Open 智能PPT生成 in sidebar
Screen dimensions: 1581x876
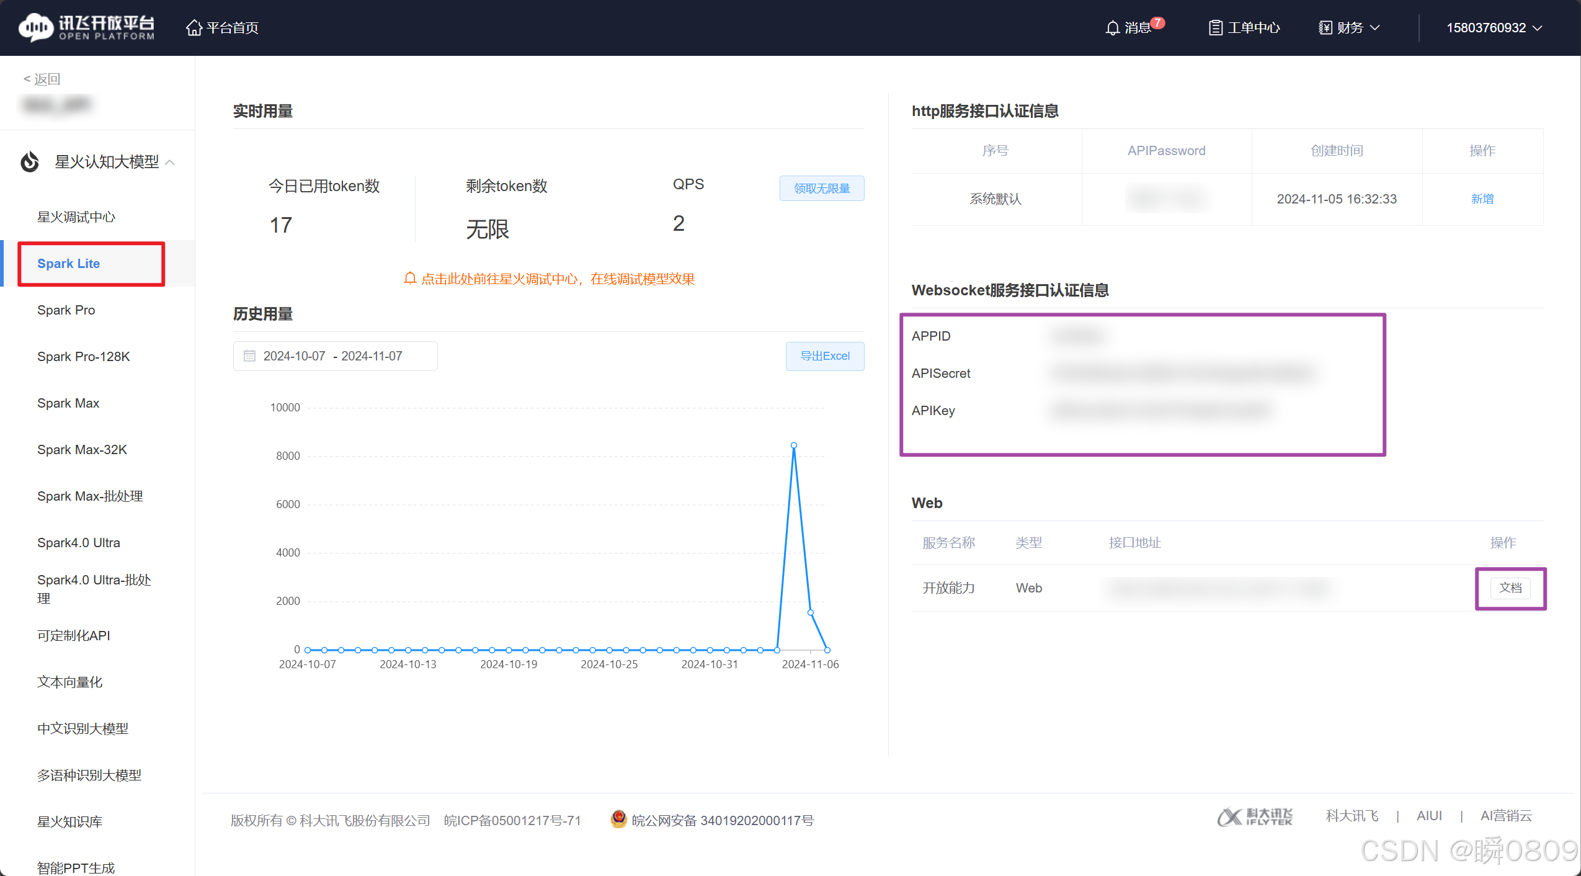point(76,868)
